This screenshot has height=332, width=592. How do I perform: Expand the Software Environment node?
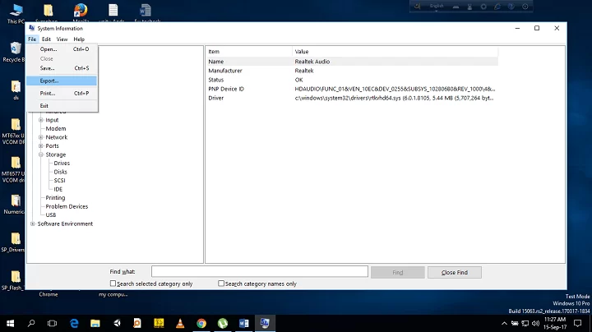(x=33, y=224)
